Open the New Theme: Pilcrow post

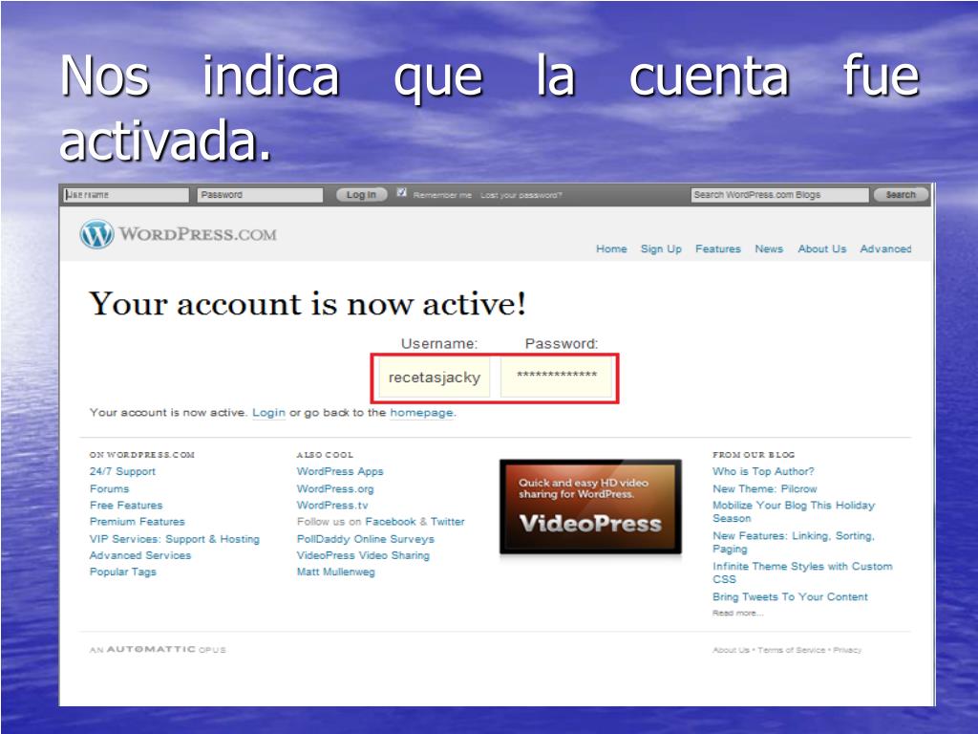(x=765, y=488)
